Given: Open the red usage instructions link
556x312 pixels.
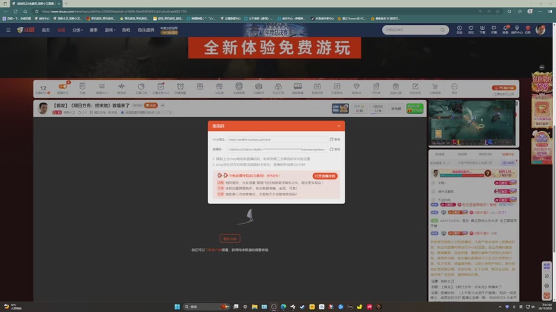Looking at the screenshot, I should 273,175.
